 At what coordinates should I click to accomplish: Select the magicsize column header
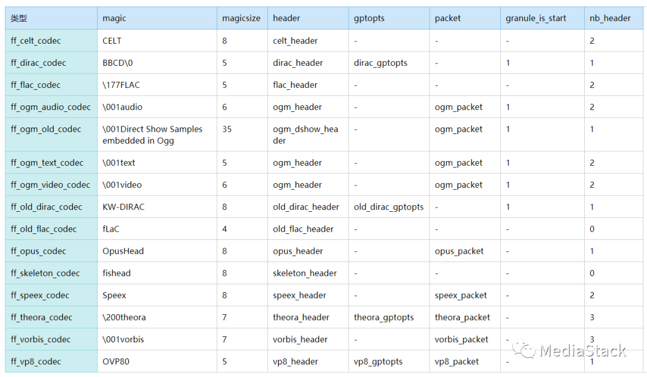(x=241, y=18)
